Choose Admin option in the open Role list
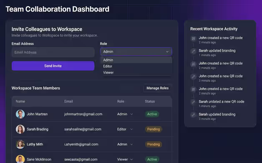This screenshot has width=262, height=163. coord(136,60)
